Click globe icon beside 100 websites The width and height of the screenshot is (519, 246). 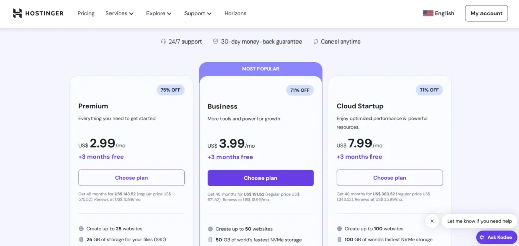click(339, 229)
